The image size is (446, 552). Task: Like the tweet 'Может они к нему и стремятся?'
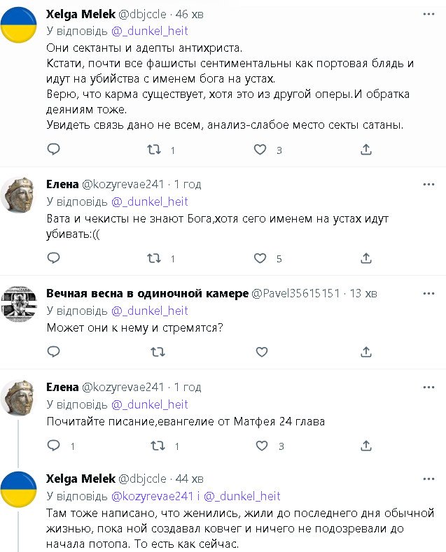[260, 352]
